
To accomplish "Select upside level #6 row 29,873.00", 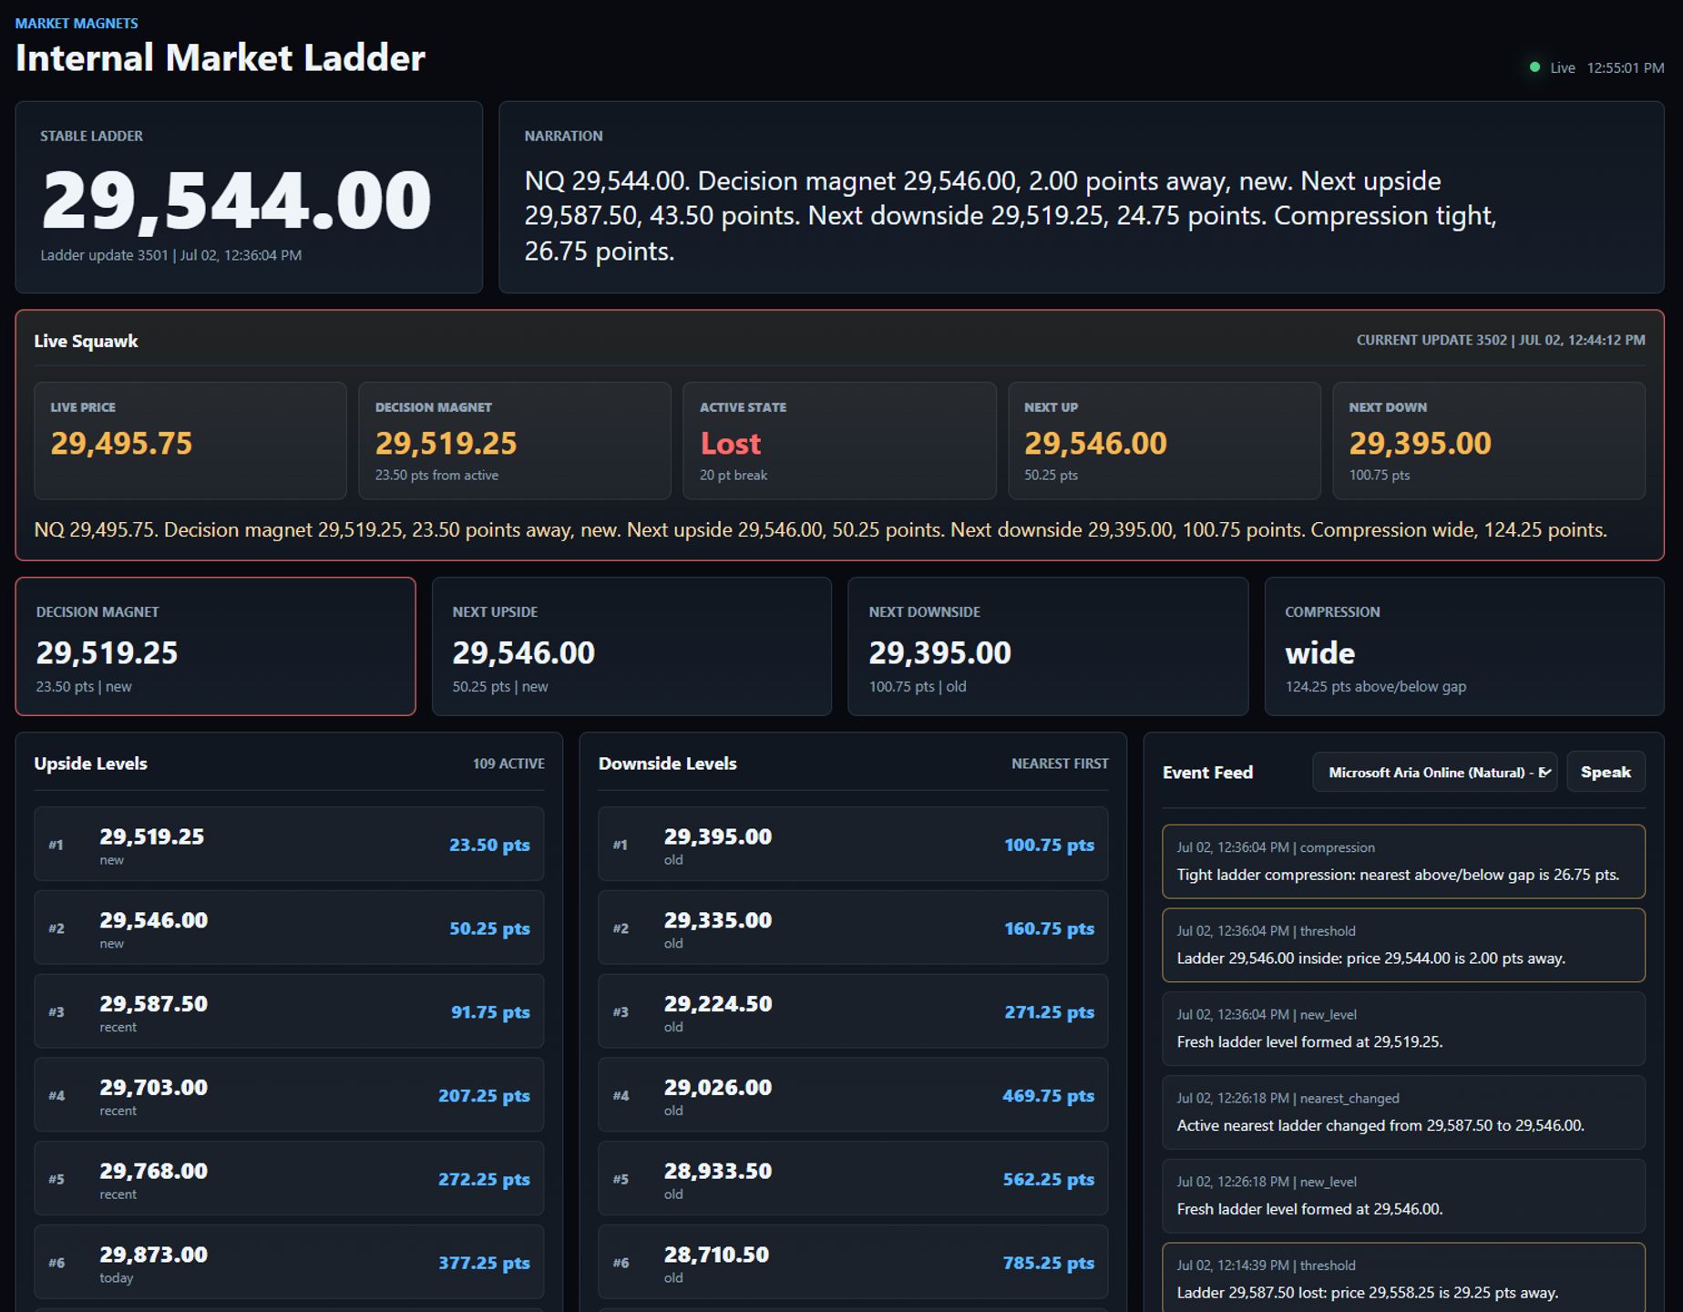I will pos(289,1262).
